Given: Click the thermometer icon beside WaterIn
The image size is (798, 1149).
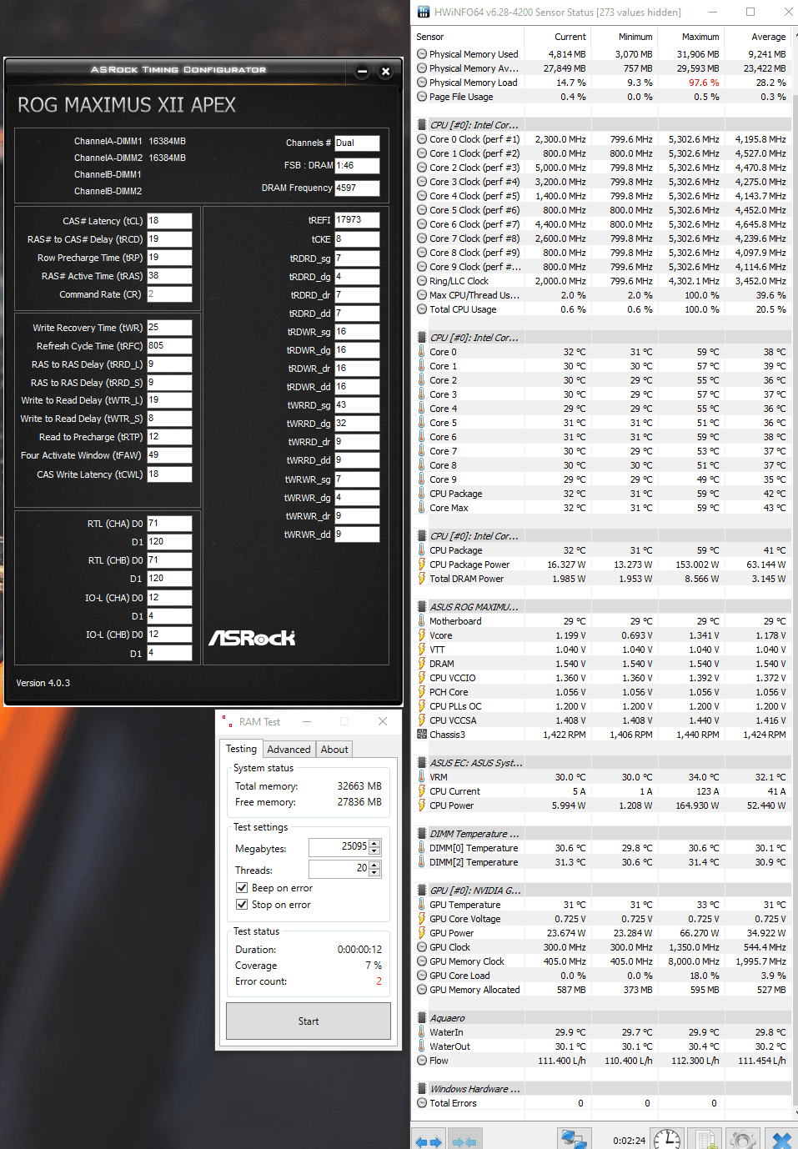Looking at the screenshot, I should (x=422, y=1032).
